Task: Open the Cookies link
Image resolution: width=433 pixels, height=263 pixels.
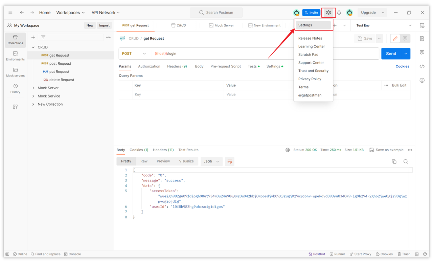Action: (402, 66)
